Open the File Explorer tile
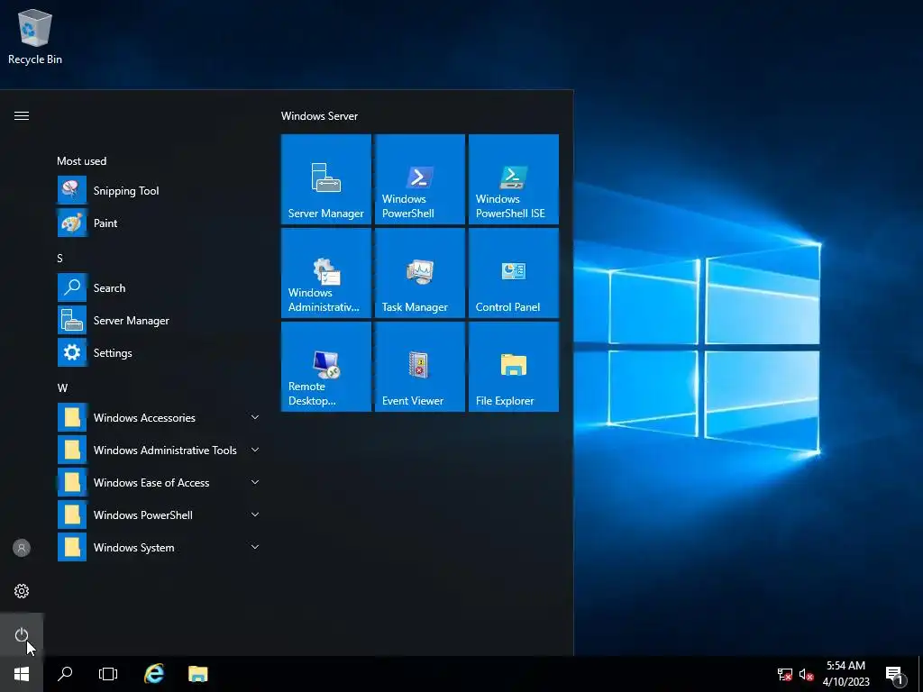The image size is (923, 692). [513, 367]
